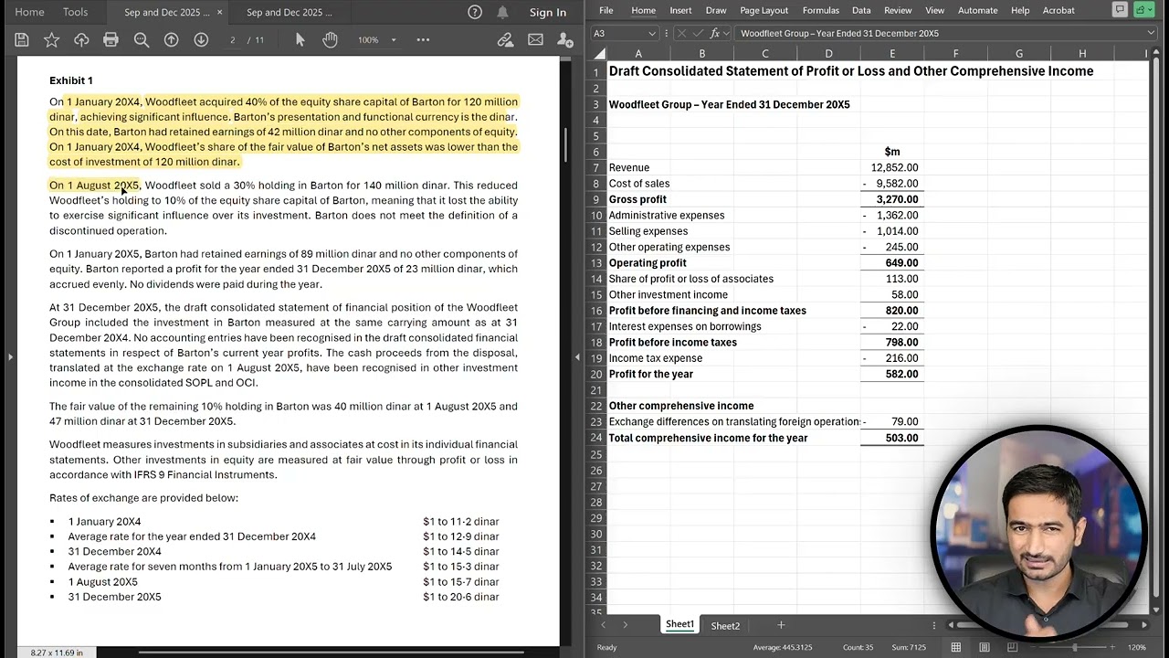Select the Gross profit label cell
Viewport: 1169px width, 658px height.
(x=638, y=199)
